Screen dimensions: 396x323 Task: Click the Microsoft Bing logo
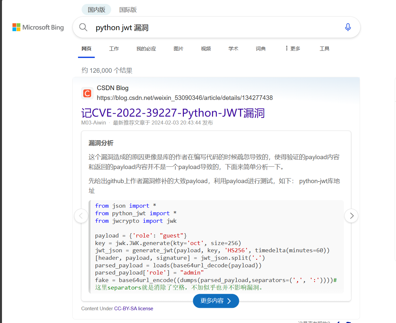click(38, 27)
